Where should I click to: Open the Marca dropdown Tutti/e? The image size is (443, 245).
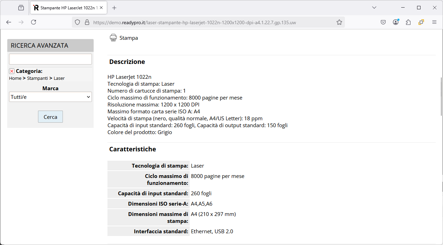[50, 97]
